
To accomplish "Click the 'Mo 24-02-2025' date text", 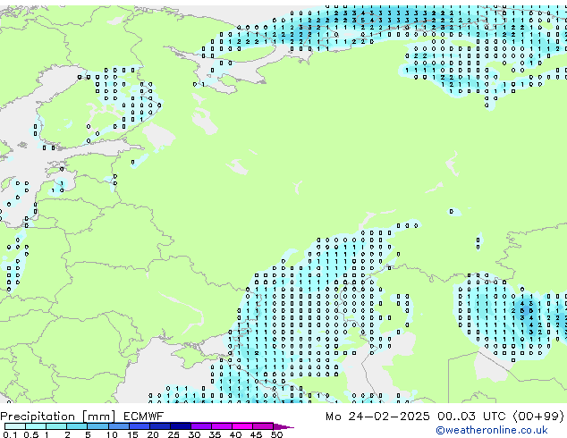I will (x=377, y=417).
